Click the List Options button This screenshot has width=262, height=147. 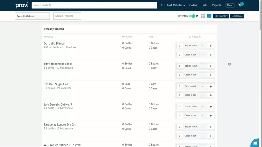pyautogui.click(x=237, y=16)
